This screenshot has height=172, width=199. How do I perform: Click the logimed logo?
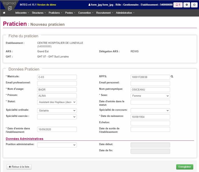pos(9,5)
